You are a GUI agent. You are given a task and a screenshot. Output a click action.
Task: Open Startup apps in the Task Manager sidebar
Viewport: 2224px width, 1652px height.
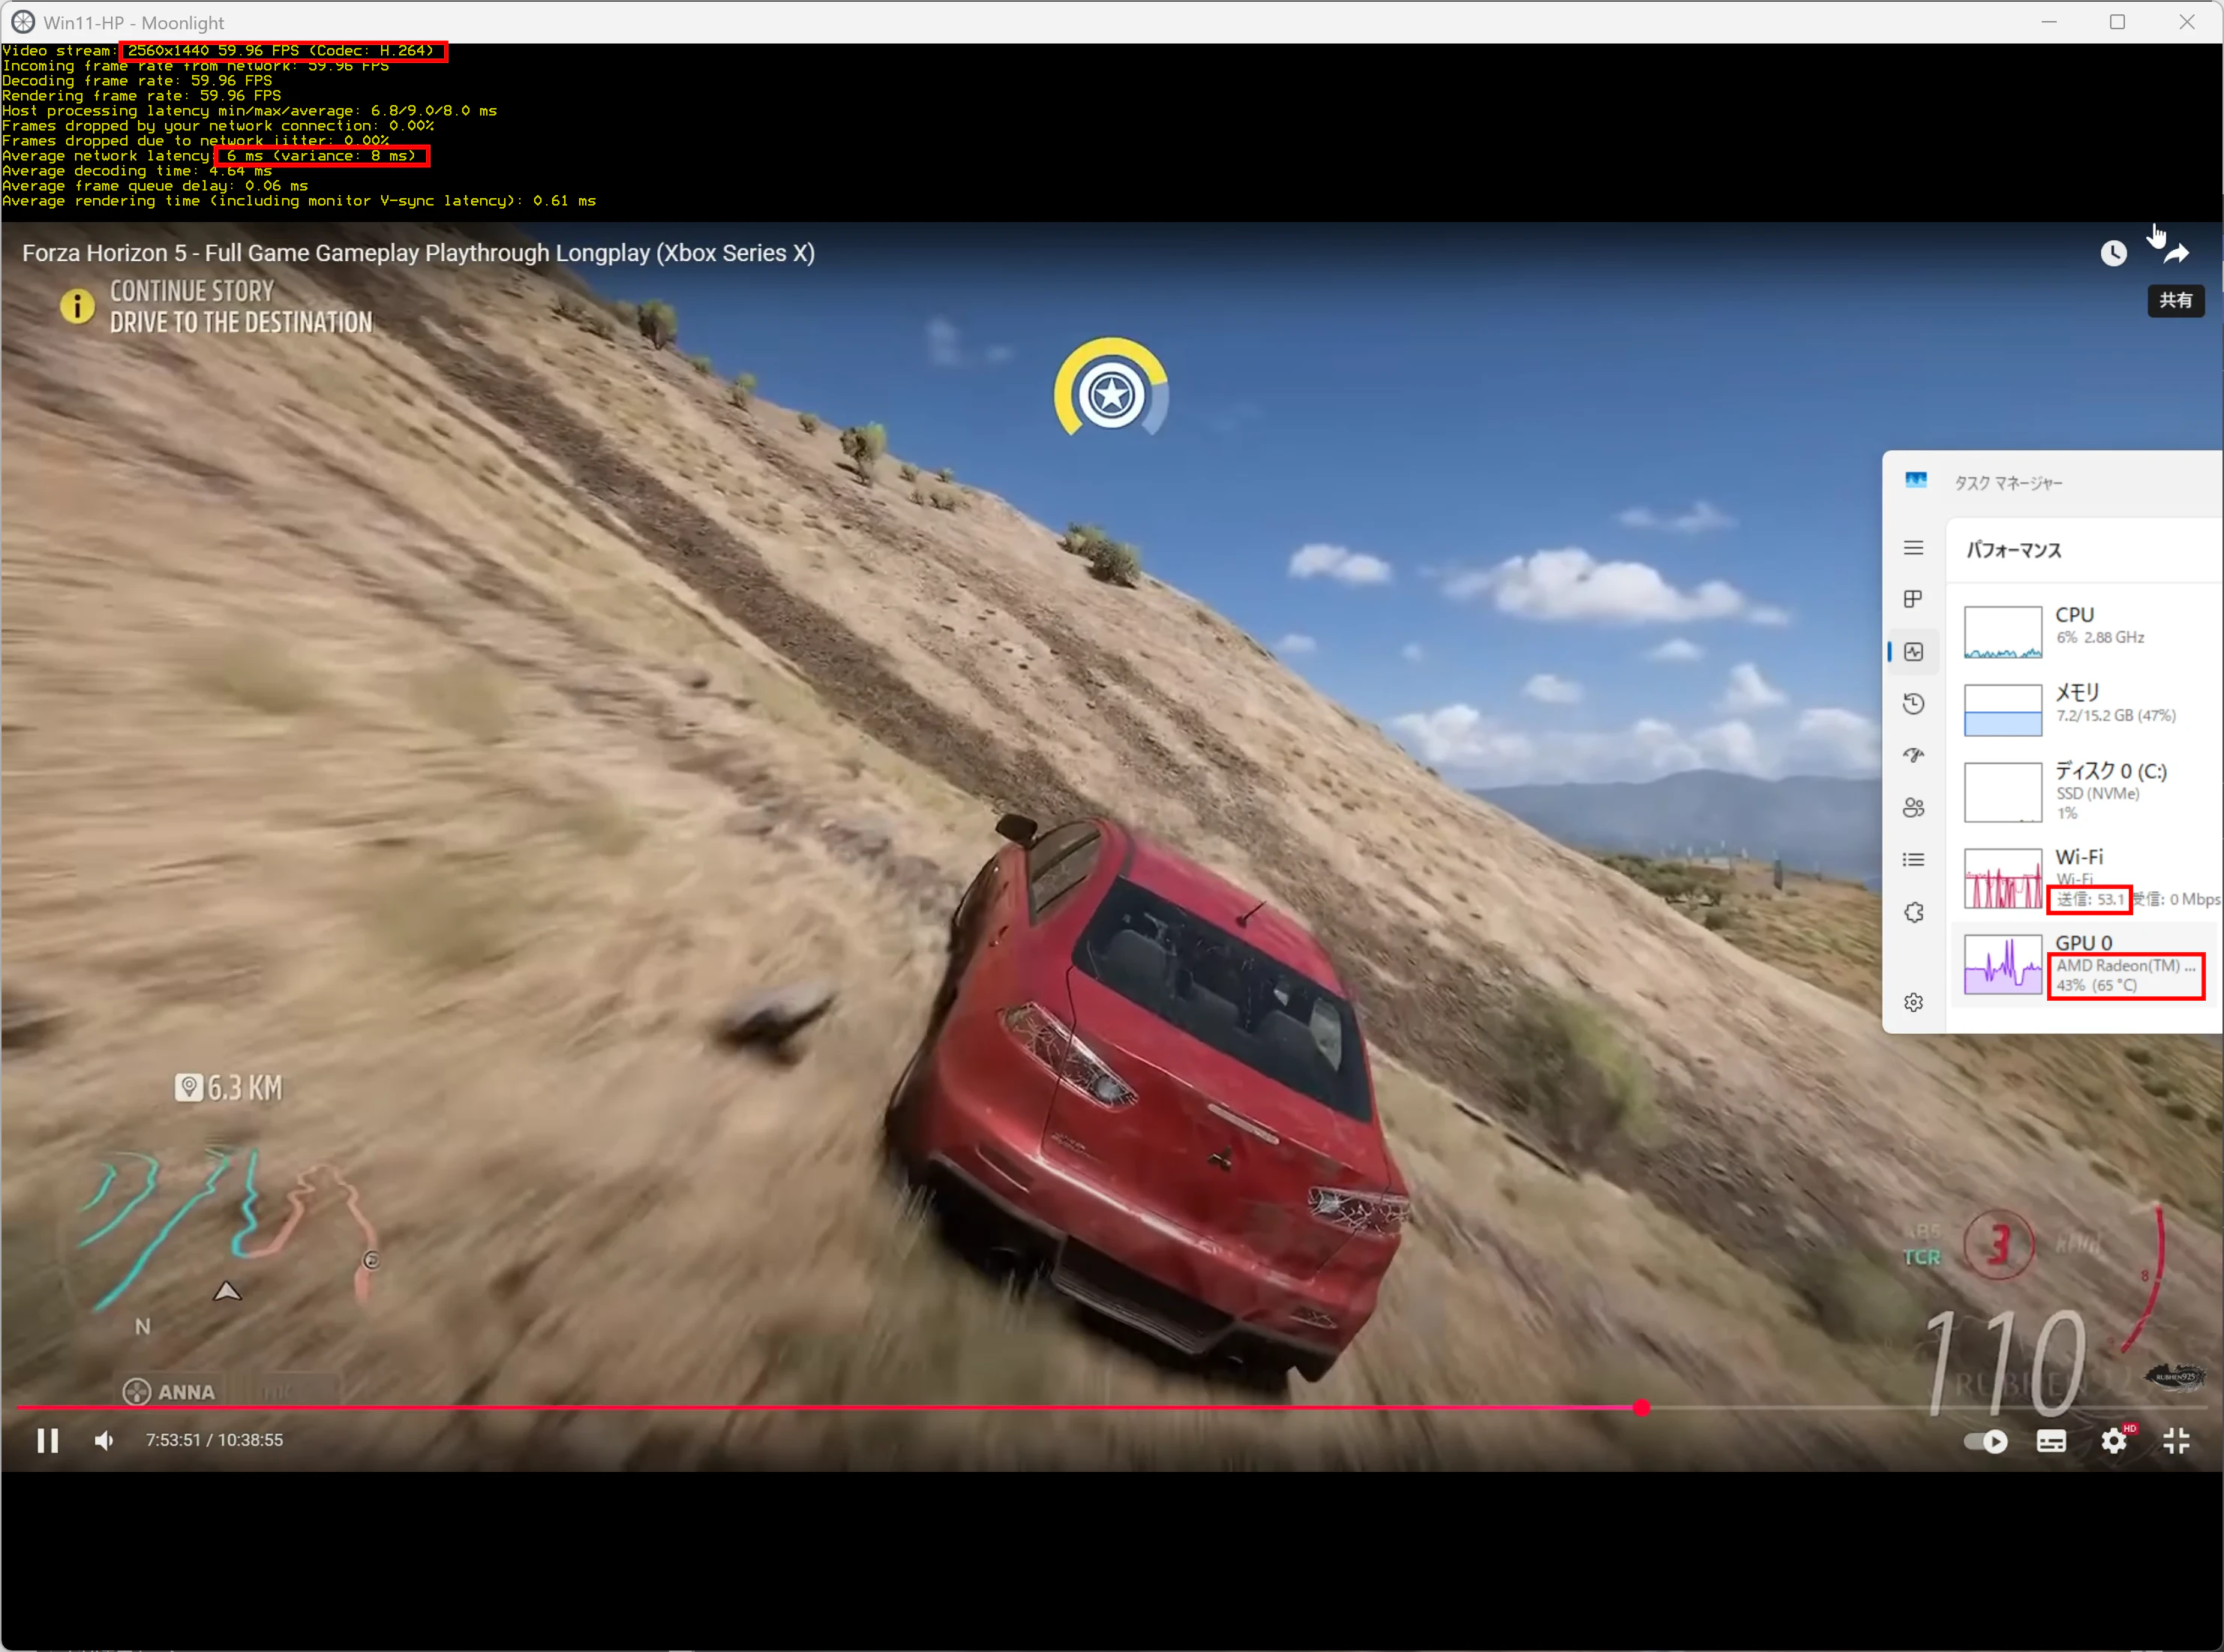tap(1913, 756)
